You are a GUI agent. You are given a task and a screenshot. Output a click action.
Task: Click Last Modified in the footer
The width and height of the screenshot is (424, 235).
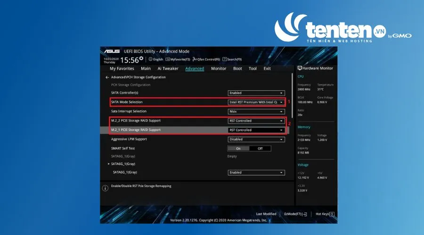pos(266,214)
